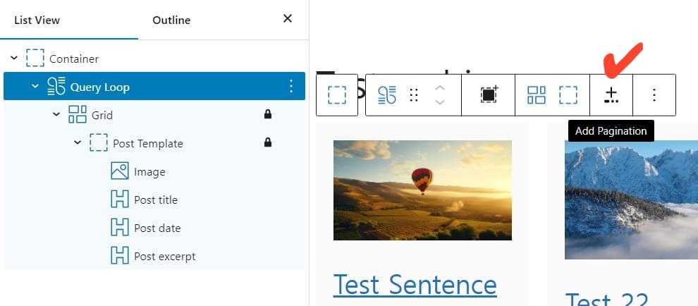Move block down with the down arrow
Screen dimensions: 698x306
coord(440,102)
